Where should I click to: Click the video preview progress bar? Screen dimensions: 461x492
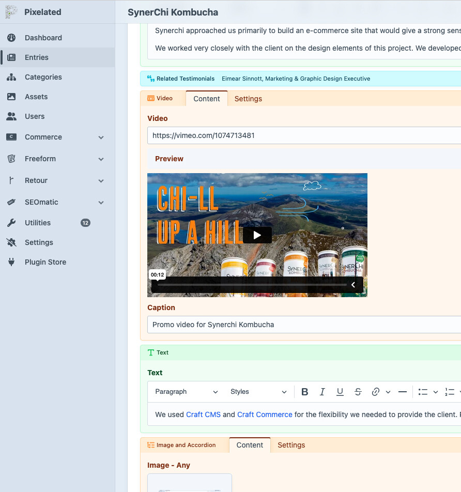pyautogui.click(x=252, y=285)
